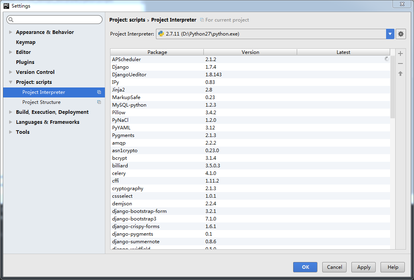Image resolution: width=414 pixels, height=280 pixels.
Task: Open the Project Interpreter dropdown arrow
Action: (390, 34)
